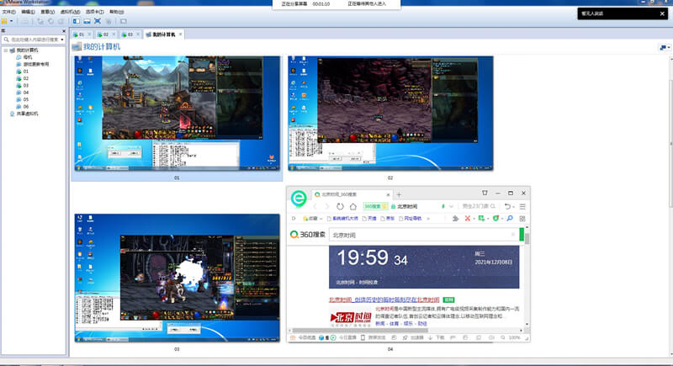Select VM 02 in the library tree
Screen dimensions: 673x366
tap(26, 78)
